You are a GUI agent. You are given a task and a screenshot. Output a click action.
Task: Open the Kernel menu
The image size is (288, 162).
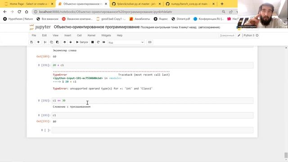point(91,35)
